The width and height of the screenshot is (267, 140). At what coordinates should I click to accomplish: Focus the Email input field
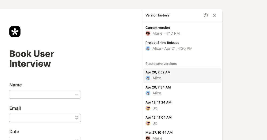[x=45, y=118]
